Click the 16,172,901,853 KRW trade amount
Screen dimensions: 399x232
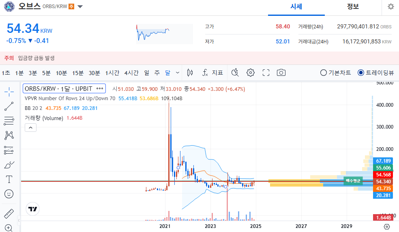367,41
